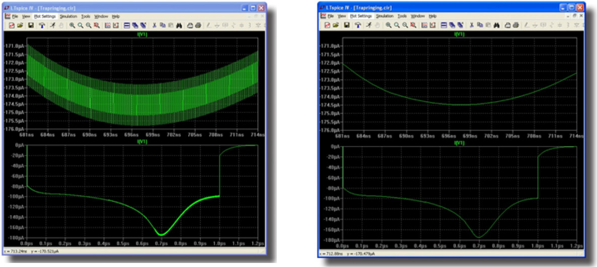
Task: Click the Cut scissors icon in right window
Action: coord(471,25)
